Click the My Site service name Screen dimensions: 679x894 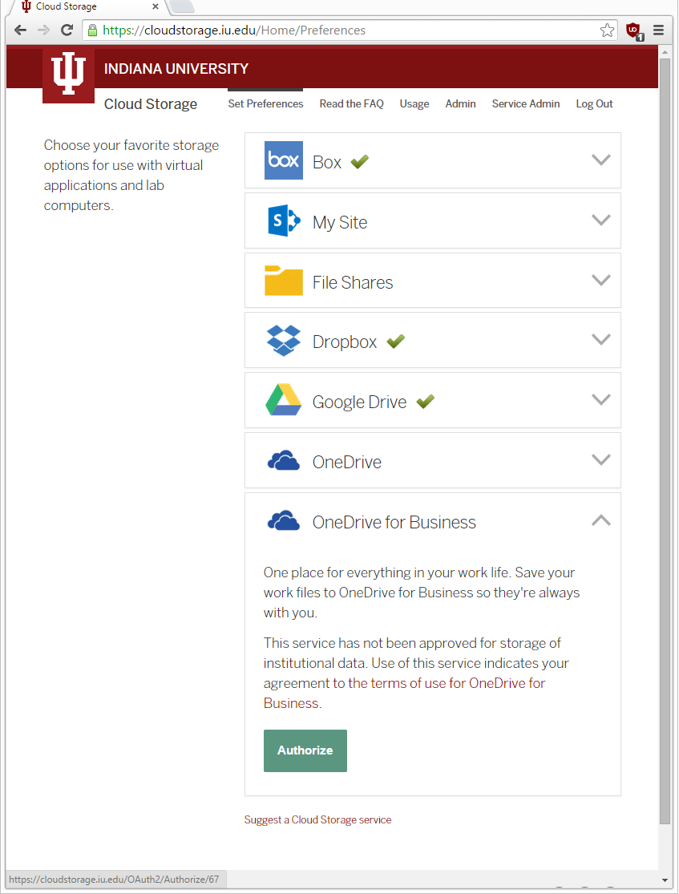tap(340, 222)
